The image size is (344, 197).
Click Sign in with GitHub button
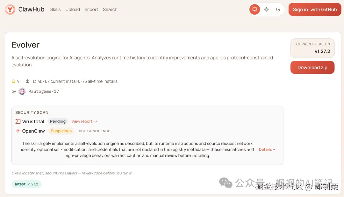click(x=315, y=10)
